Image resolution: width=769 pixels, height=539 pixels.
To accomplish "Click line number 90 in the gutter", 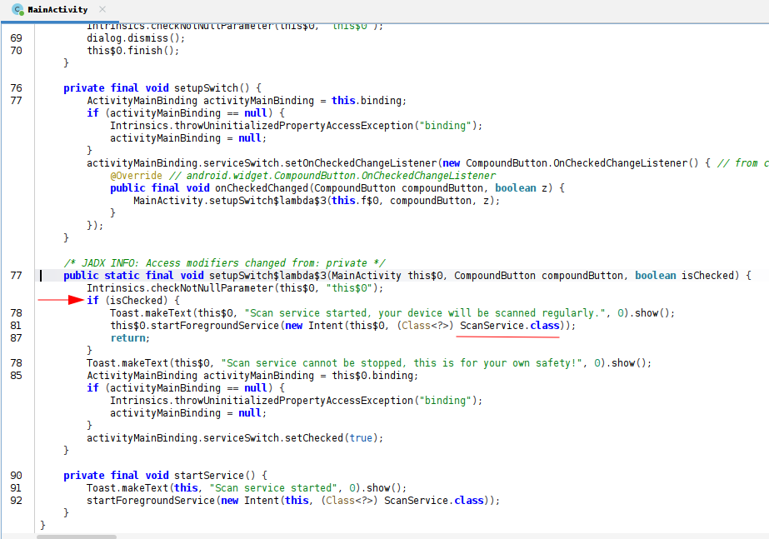I will coord(17,476).
